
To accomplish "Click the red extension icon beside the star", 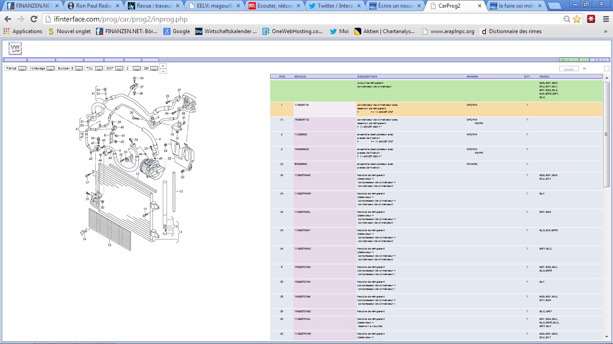I will point(591,19).
